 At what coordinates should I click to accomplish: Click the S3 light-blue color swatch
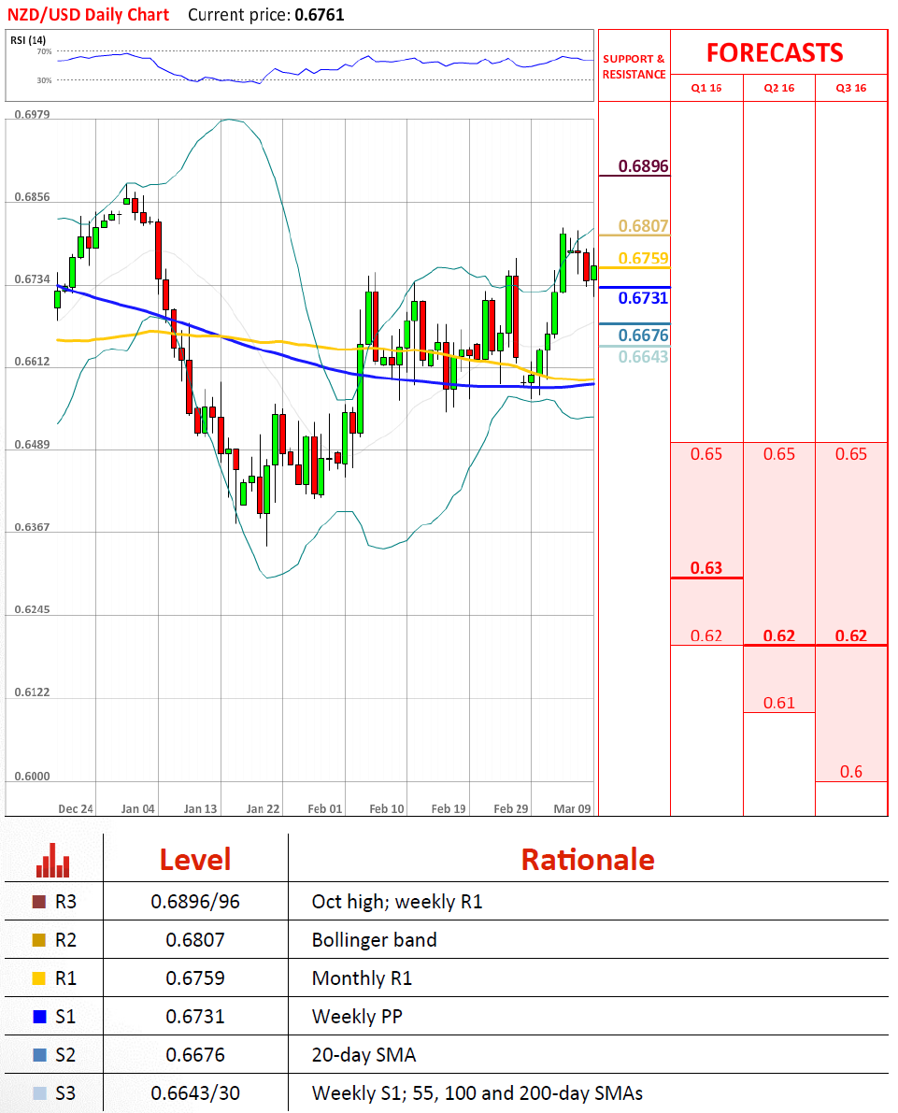(x=40, y=1093)
